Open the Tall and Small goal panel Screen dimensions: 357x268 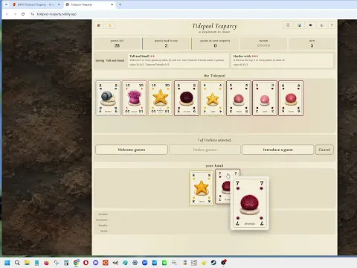coord(178,60)
